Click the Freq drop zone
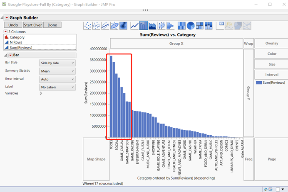Screen dimensions: 288x192 [x=248, y=159]
